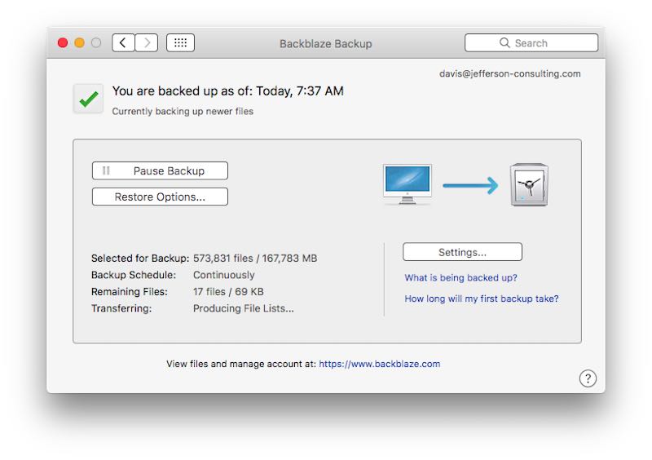652x460 pixels.
Task: Visit https://www.backblaze.com link
Action: pyautogui.click(x=379, y=364)
